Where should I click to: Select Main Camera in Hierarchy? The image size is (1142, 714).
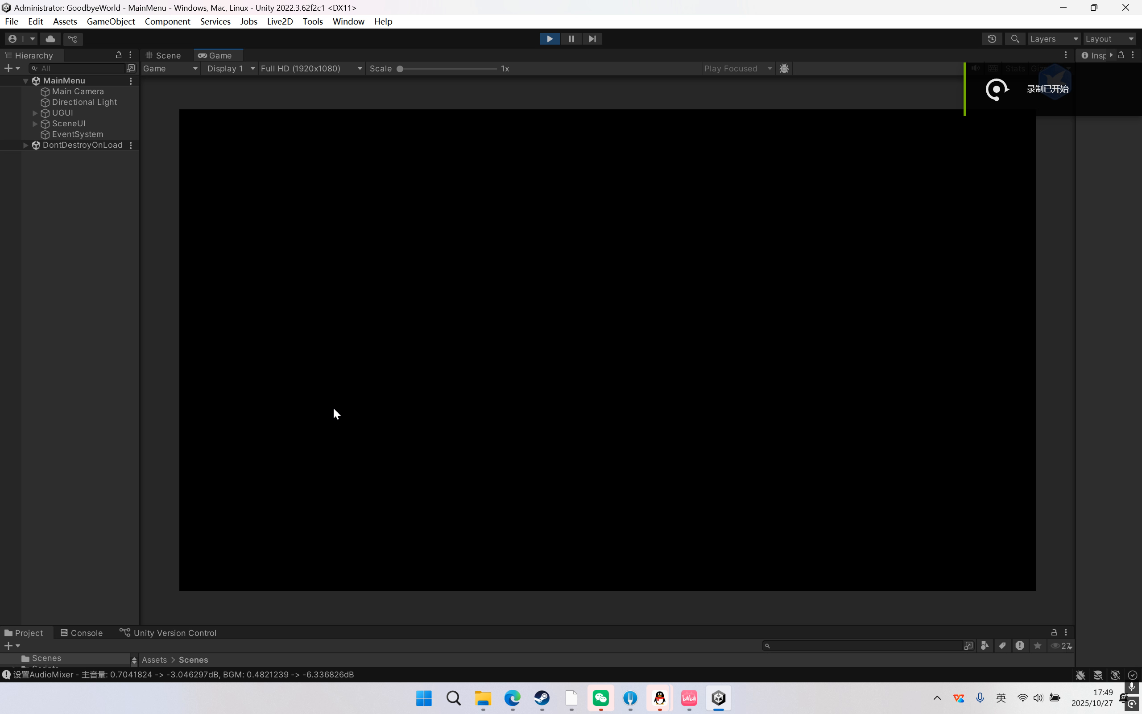click(77, 91)
